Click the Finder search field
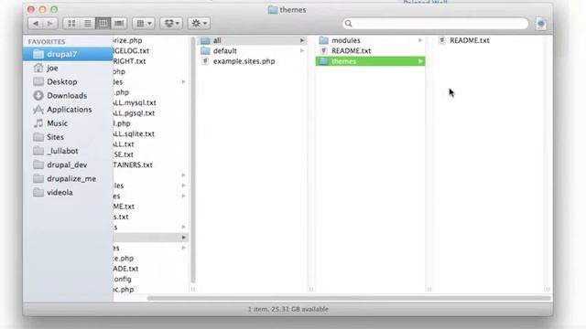The height and width of the screenshot is (329, 586). (x=436, y=24)
